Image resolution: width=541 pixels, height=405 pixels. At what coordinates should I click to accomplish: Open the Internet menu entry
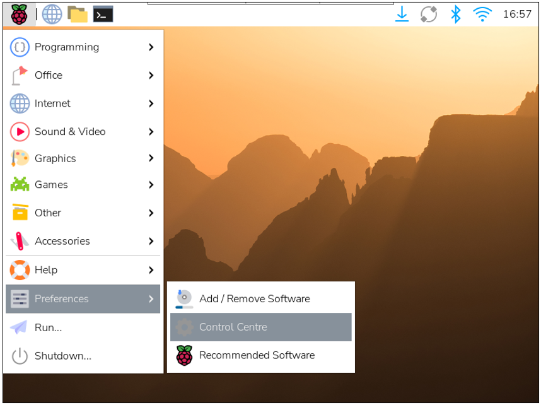tap(83, 103)
